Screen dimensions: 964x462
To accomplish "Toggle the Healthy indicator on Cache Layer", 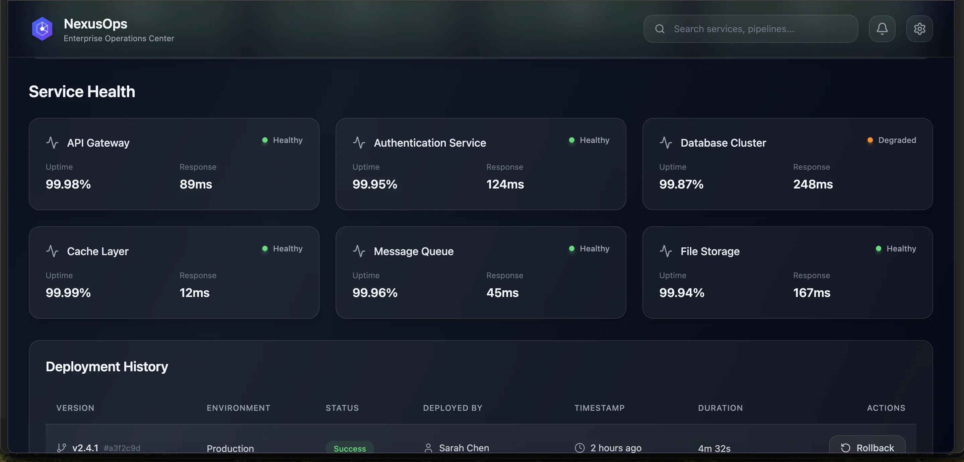I will coord(265,249).
